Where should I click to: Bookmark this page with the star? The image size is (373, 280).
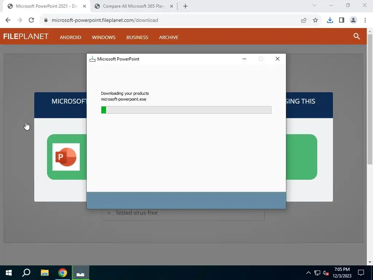[315, 20]
